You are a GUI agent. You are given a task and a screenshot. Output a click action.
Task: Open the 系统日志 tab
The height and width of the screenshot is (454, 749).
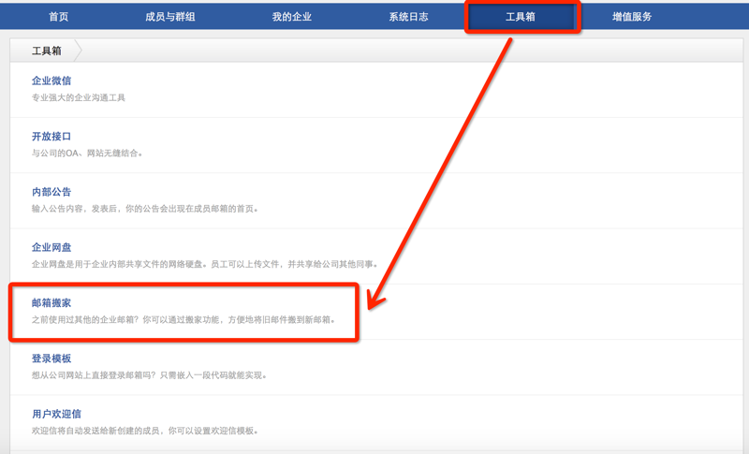(x=408, y=17)
